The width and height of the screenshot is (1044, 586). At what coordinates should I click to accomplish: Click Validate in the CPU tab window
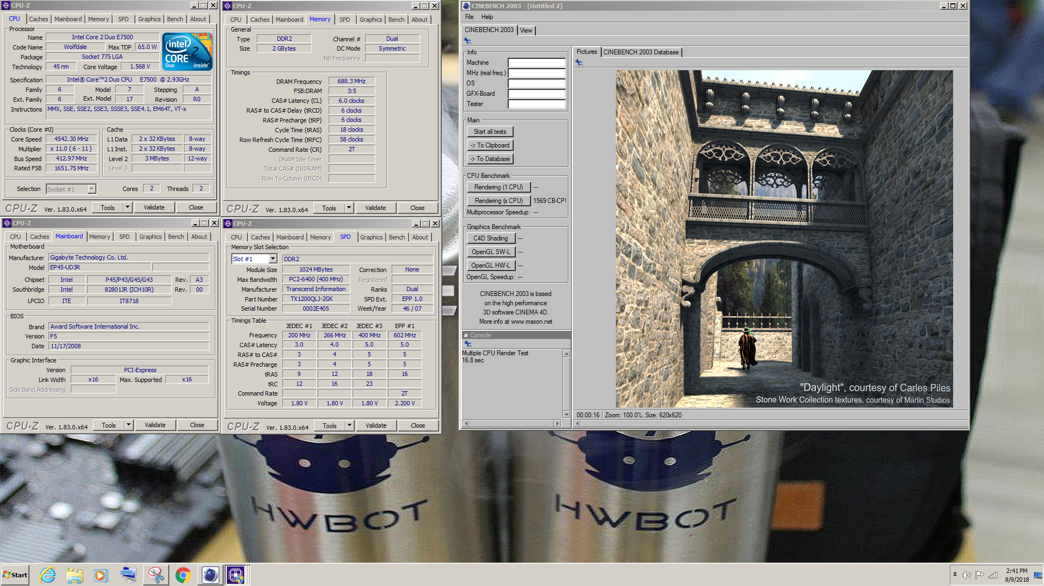(x=154, y=207)
